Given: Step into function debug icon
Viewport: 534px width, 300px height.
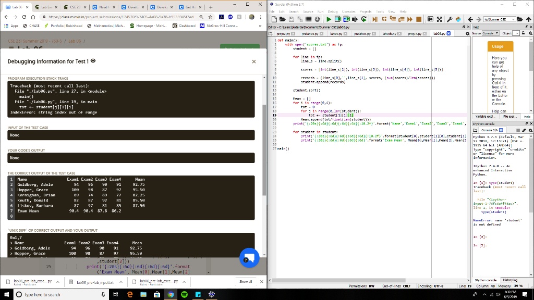Looking at the screenshot, I should (x=393, y=19).
